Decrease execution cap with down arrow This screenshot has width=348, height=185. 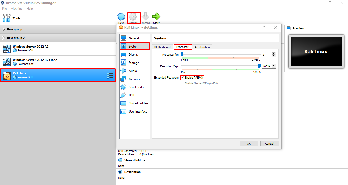(274, 67)
